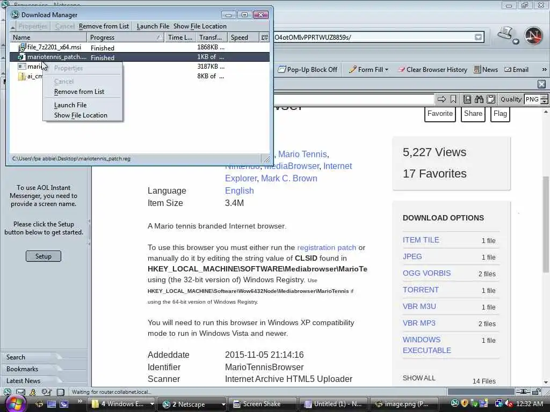
Task: Click the Pop-Up Block Off toolbar item
Action: click(x=308, y=69)
